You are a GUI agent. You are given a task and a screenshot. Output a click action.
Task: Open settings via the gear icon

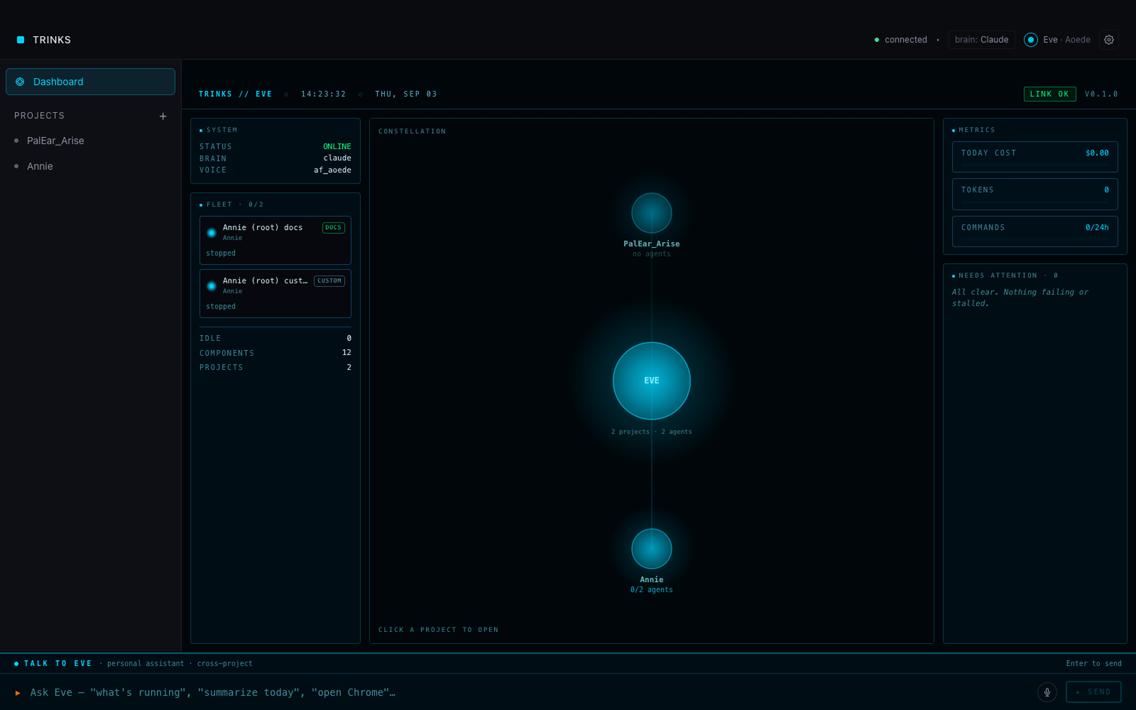(x=1109, y=40)
